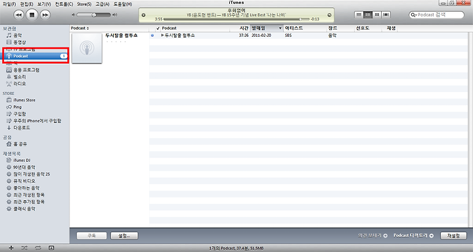Skip to the next track
The image size is (473, 252).
click(45, 15)
